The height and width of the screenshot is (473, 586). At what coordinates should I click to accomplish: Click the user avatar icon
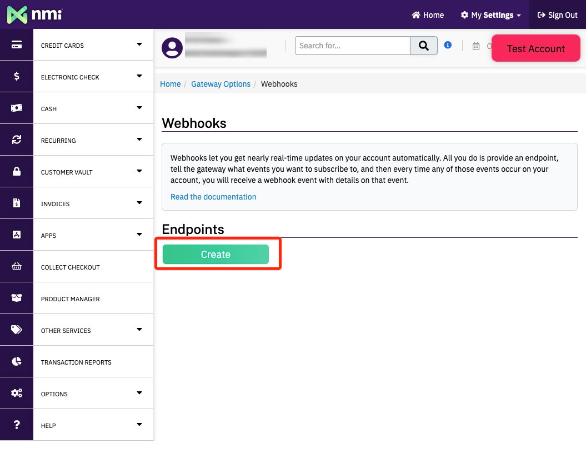(x=172, y=47)
